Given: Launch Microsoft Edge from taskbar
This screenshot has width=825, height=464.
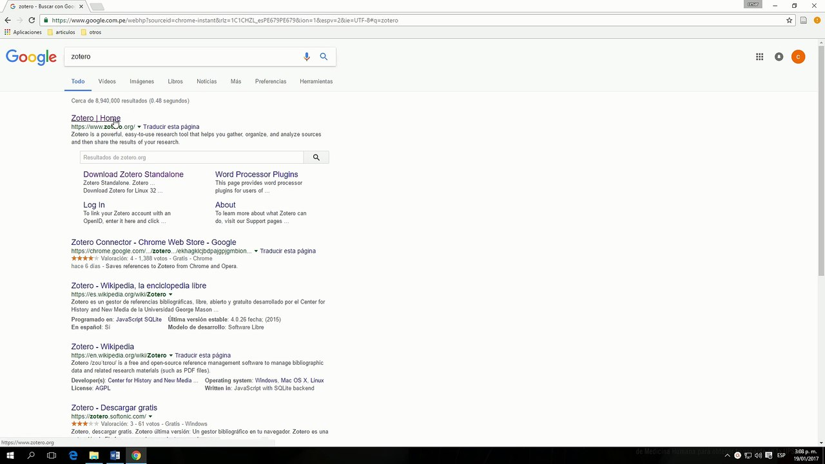Looking at the screenshot, I should pyautogui.click(x=73, y=456).
